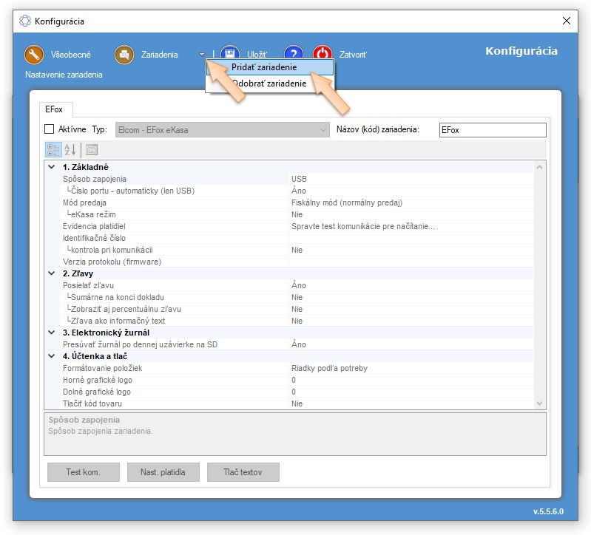Click the Všeobecné wrench icon
The height and width of the screenshot is (535, 591).
(34, 55)
